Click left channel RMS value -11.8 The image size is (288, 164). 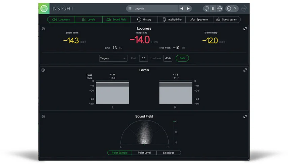(x=112, y=78)
